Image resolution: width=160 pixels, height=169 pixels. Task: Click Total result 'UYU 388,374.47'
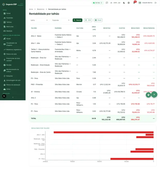pyautogui.click(x=135, y=119)
